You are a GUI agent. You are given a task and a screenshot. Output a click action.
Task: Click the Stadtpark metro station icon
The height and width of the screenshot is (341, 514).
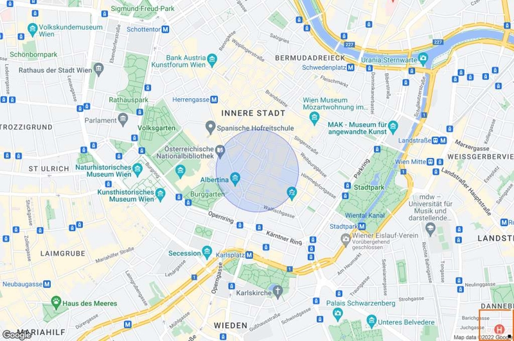click(x=362, y=226)
